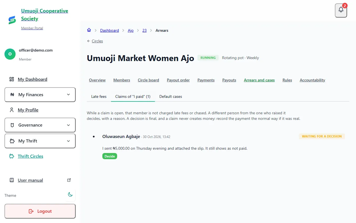Open the Rules section

click(287, 80)
